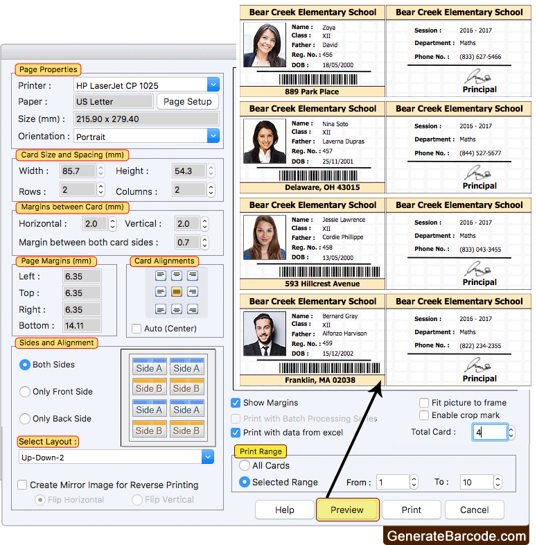Open the Printer dropdown
Image resolution: width=537 pixels, height=545 pixels.
pyautogui.click(x=213, y=85)
